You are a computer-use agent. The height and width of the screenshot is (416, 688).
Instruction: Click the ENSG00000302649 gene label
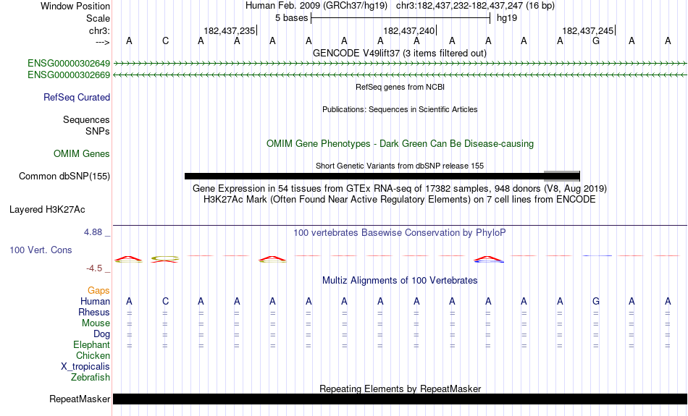click(x=69, y=63)
